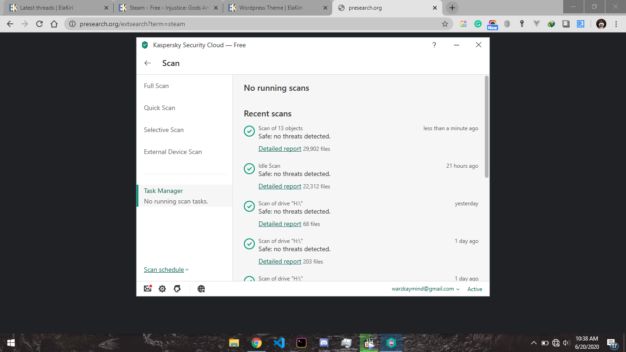
Task: Click the gray V extension icon
Action: [x=537, y=24]
